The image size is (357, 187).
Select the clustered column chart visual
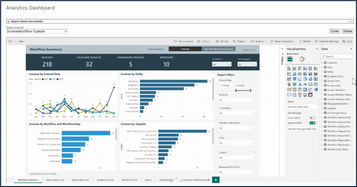click(305, 68)
